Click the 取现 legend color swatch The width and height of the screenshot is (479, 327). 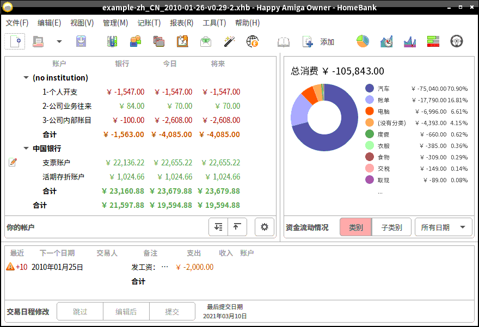[370, 180]
